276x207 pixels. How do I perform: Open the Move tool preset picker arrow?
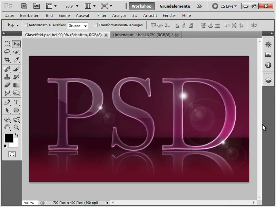point(18,25)
